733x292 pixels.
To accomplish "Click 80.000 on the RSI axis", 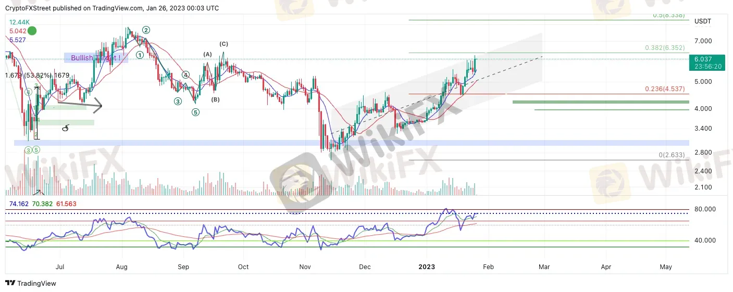I will coord(704,209).
